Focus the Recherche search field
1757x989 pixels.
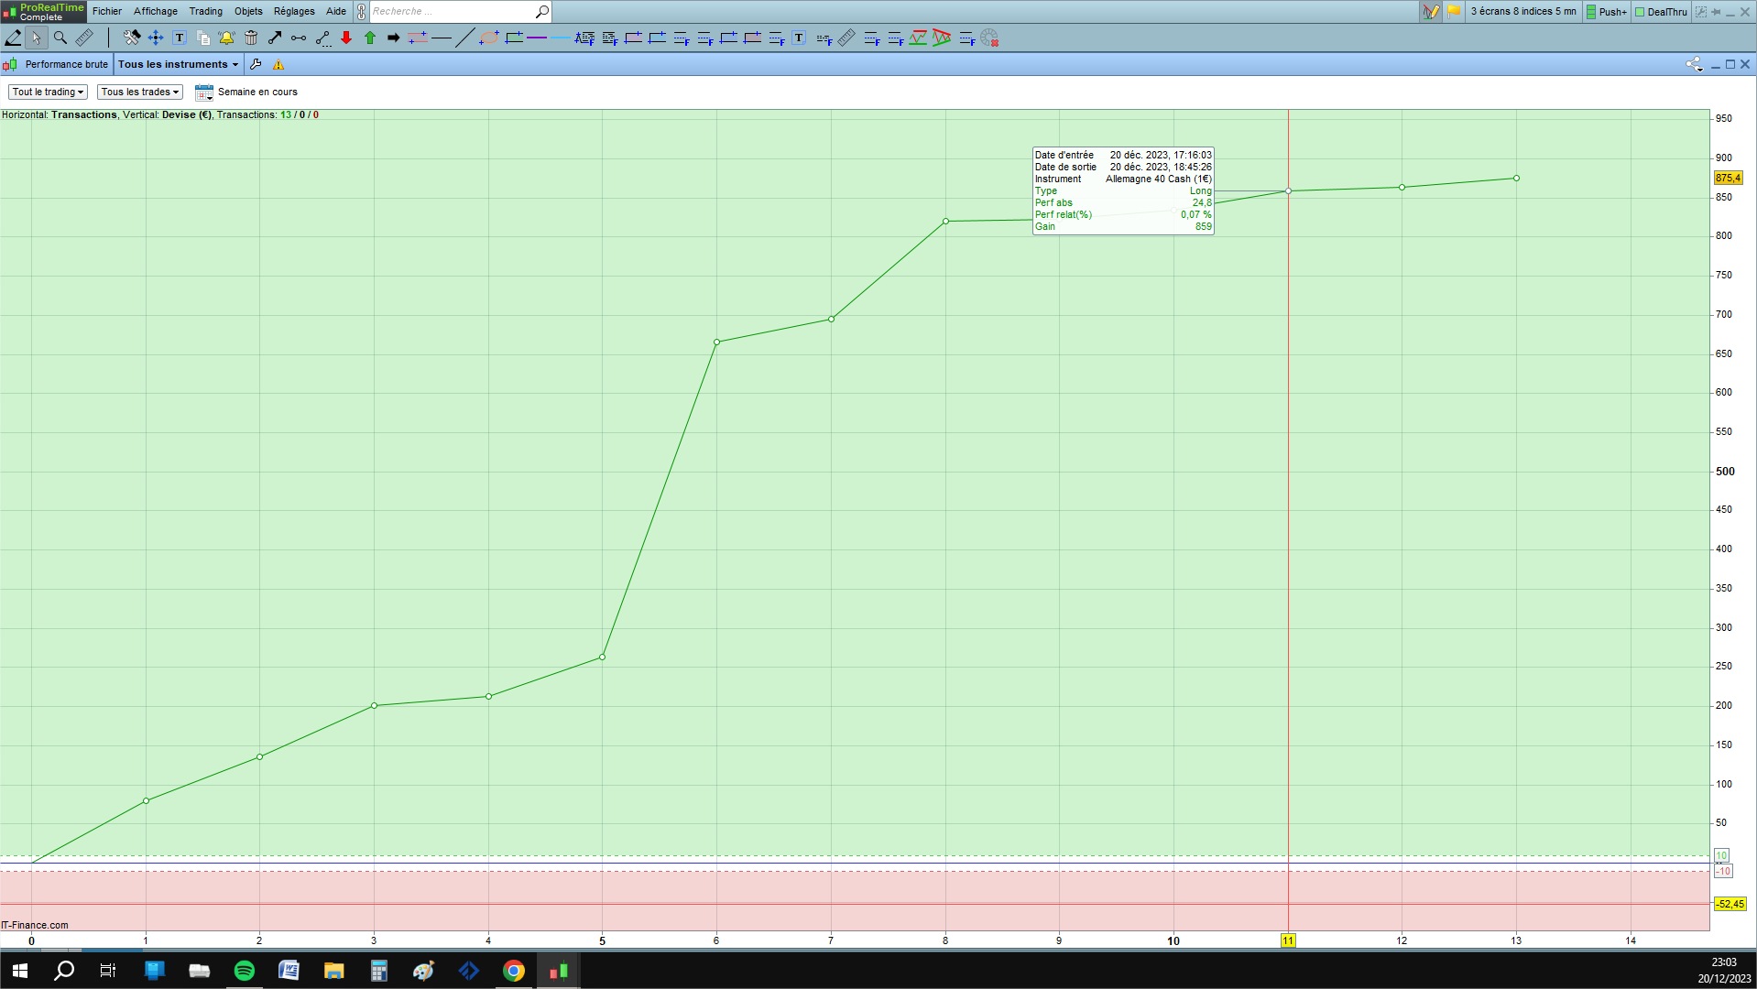(x=452, y=11)
